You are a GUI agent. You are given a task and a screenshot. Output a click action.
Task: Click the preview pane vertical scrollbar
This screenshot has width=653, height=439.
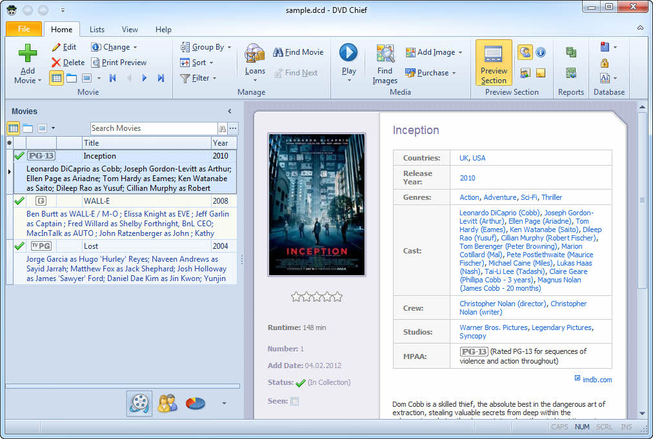click(x=642, y=260)
